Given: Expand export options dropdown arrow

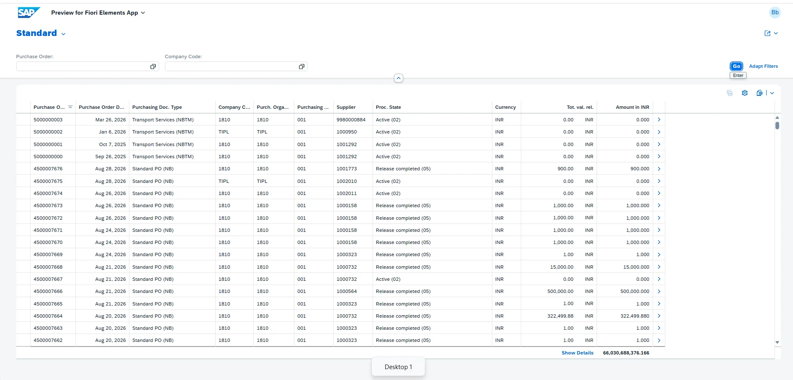Looking at the screenshot, I should pos(772,93).
